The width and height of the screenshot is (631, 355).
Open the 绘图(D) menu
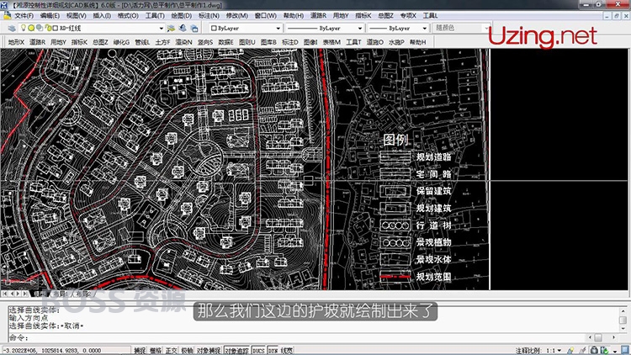point(181,16)
